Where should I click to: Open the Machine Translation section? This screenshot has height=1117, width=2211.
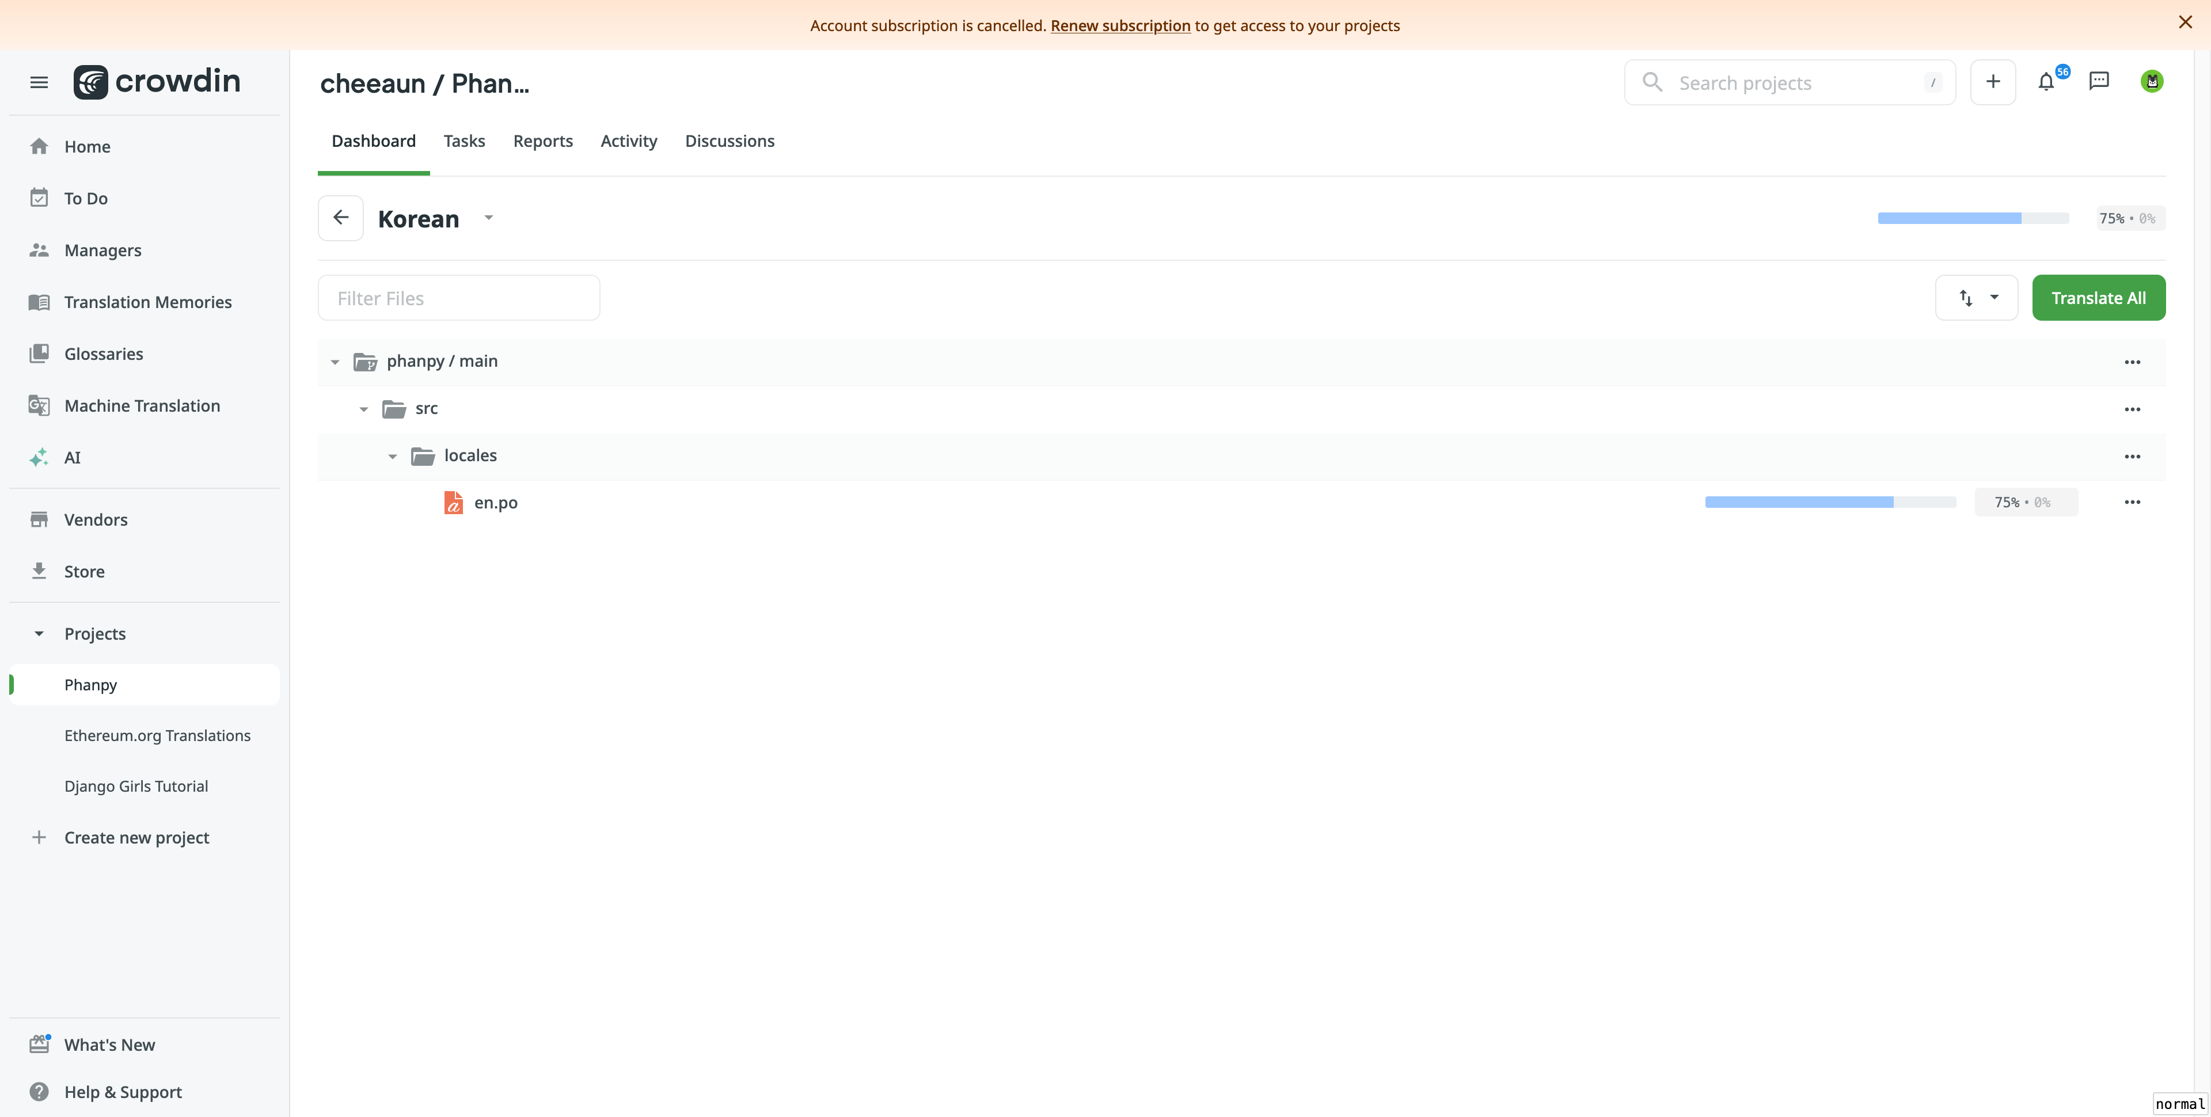142,405
